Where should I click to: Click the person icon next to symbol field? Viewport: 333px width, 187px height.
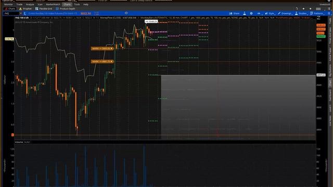[x=24, y=14]
